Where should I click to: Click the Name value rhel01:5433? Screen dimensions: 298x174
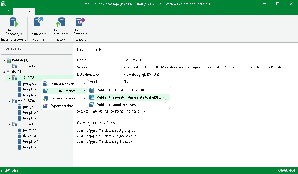point(132,60)
